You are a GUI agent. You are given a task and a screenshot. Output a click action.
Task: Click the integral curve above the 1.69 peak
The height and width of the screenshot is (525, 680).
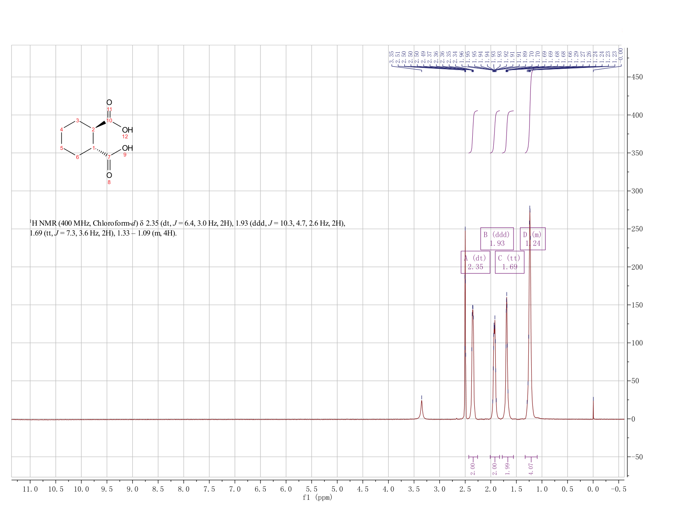pyautogui.click(x=508, y=132)
